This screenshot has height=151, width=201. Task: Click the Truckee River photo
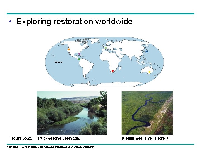[x=72, y=113]
